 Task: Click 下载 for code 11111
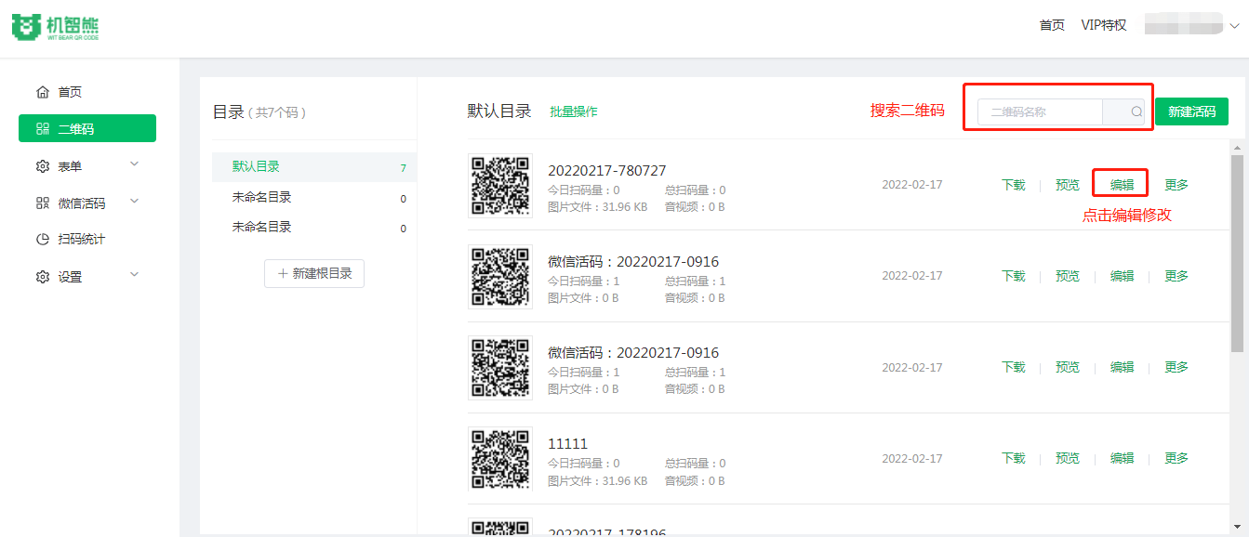click(x=1014, y=458)
